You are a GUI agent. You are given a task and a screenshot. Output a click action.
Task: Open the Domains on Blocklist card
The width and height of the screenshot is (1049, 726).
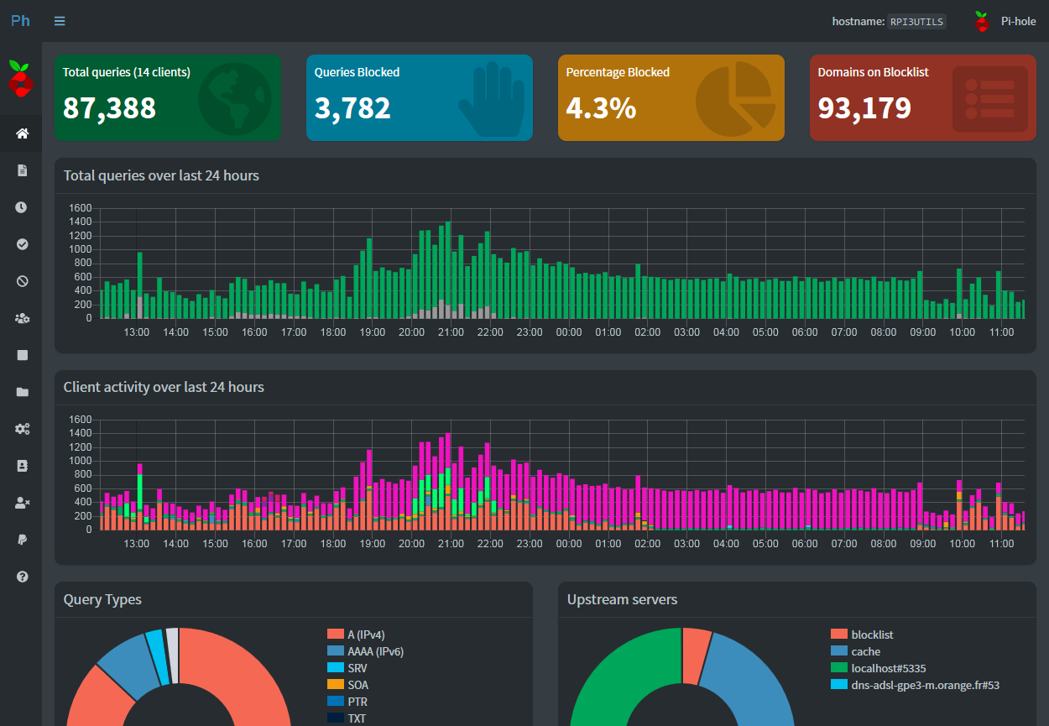coord(923,97)
